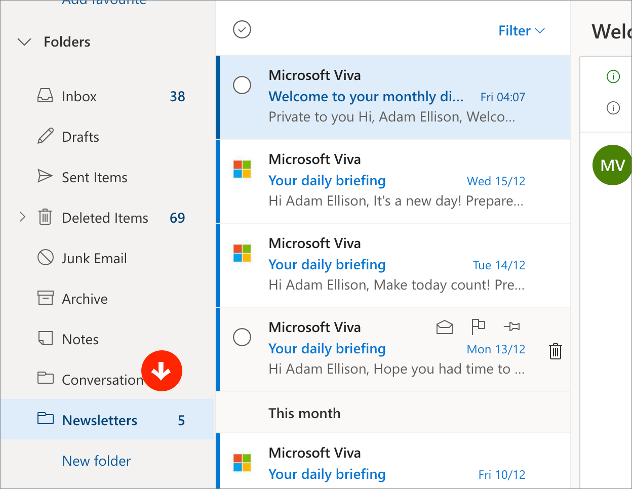This screenshot has height=489, width=632.
Task: Click the Deleted Items count 69
Action: 177,218
